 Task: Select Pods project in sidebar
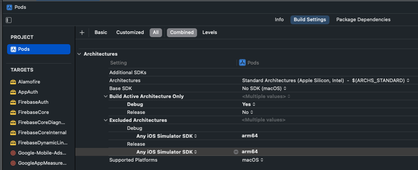coord(39,49)
